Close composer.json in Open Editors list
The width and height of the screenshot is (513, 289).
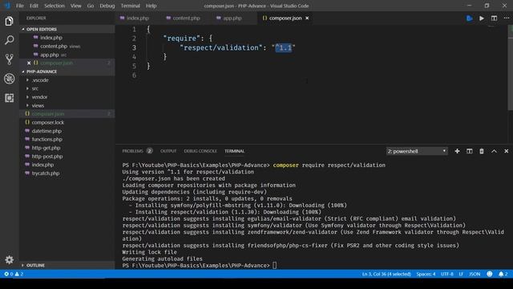tap(29, 63)
